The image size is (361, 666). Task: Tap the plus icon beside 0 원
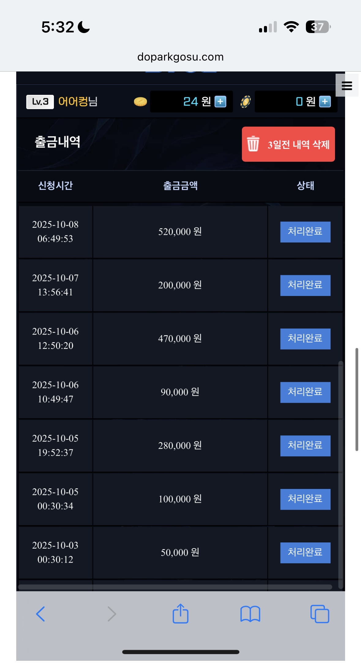click(325, 102)
